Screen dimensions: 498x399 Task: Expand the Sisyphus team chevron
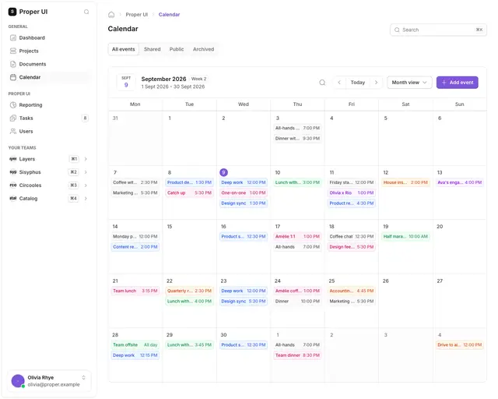(x=86, y=174)
